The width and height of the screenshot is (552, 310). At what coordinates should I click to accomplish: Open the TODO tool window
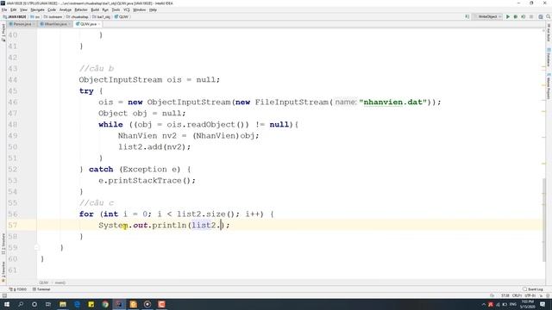18,289
